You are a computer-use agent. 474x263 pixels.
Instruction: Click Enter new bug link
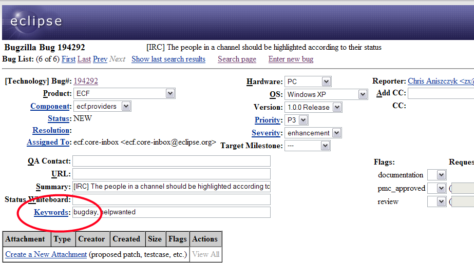click(x=291, y=59)
